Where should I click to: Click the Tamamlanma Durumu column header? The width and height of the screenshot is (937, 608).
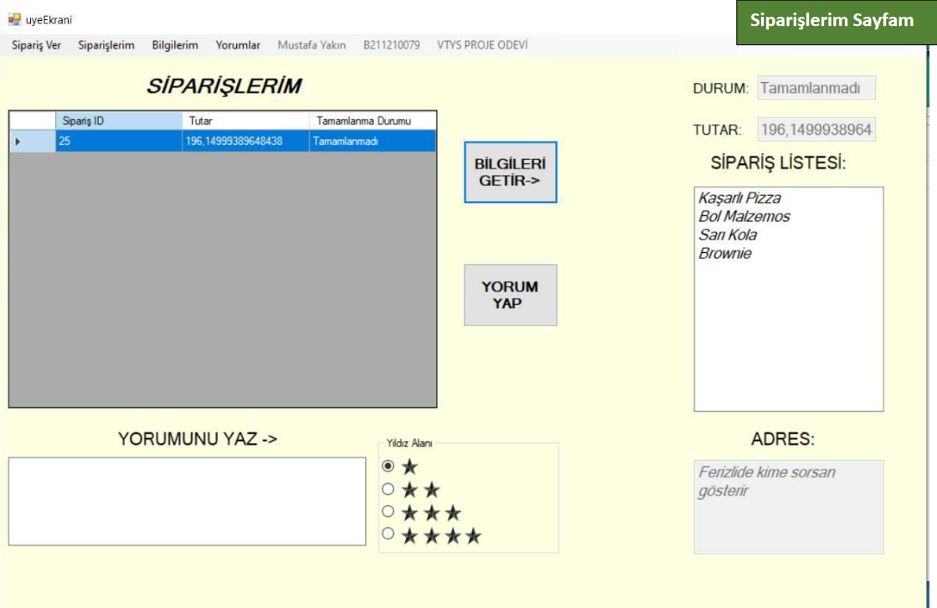click(x=372, y=121)
